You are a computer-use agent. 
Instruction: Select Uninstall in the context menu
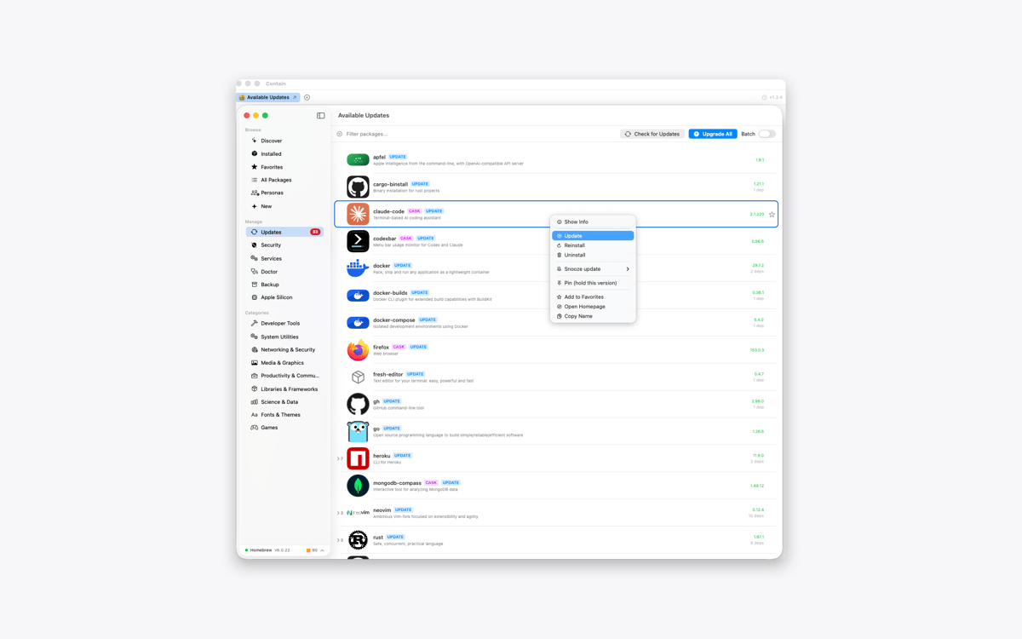(x=593, y=255)
